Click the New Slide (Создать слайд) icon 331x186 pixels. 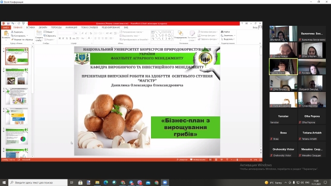click(x=39, y=33)
